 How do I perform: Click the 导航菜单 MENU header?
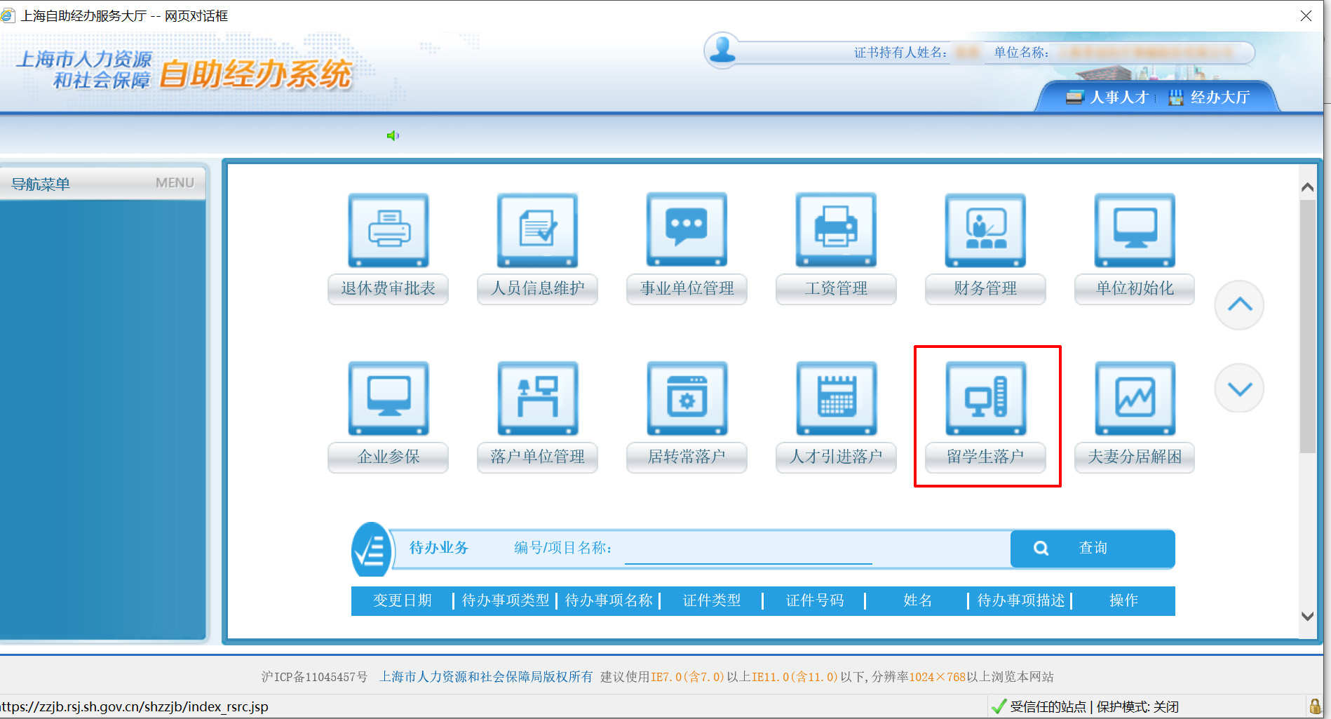tap(103, 184)
